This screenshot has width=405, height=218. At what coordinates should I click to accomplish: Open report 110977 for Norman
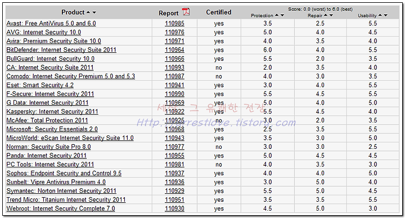coord(174,147)
